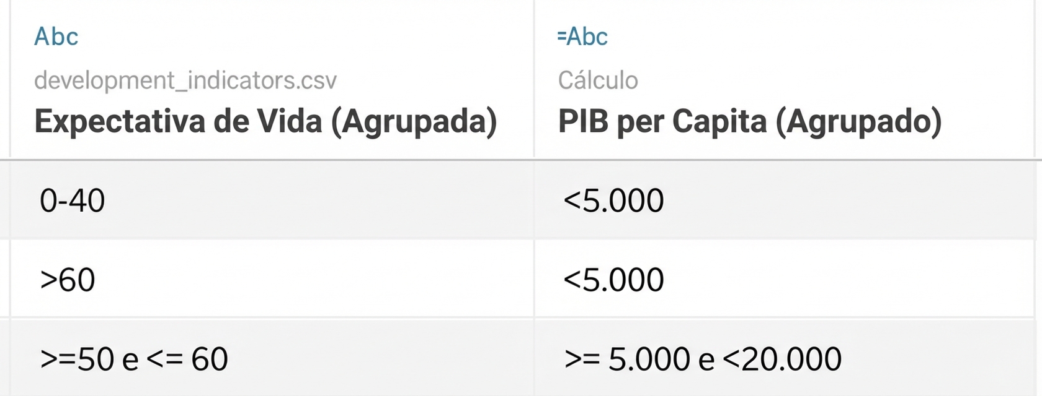Click the left gutter beside the >=50 e <= 60 row
Viewport: 1042px width, 396px height.
[4, 359]
